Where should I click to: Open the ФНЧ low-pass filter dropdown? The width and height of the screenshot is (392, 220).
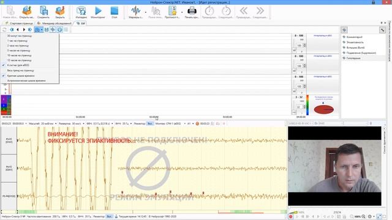(x=130, y=123)
